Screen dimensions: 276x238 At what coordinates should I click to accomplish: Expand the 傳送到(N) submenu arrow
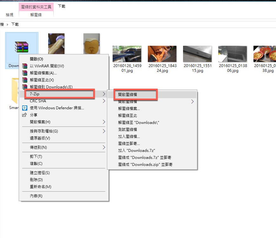coord(104,147)
